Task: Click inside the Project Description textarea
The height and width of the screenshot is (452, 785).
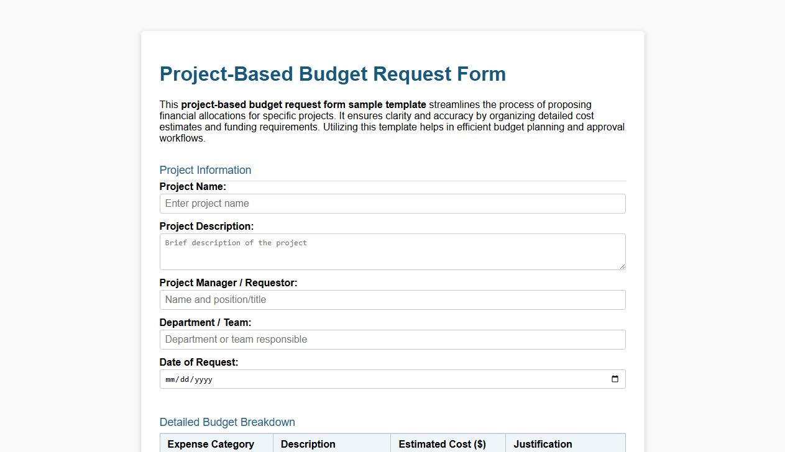Action: tap(392, 251)
